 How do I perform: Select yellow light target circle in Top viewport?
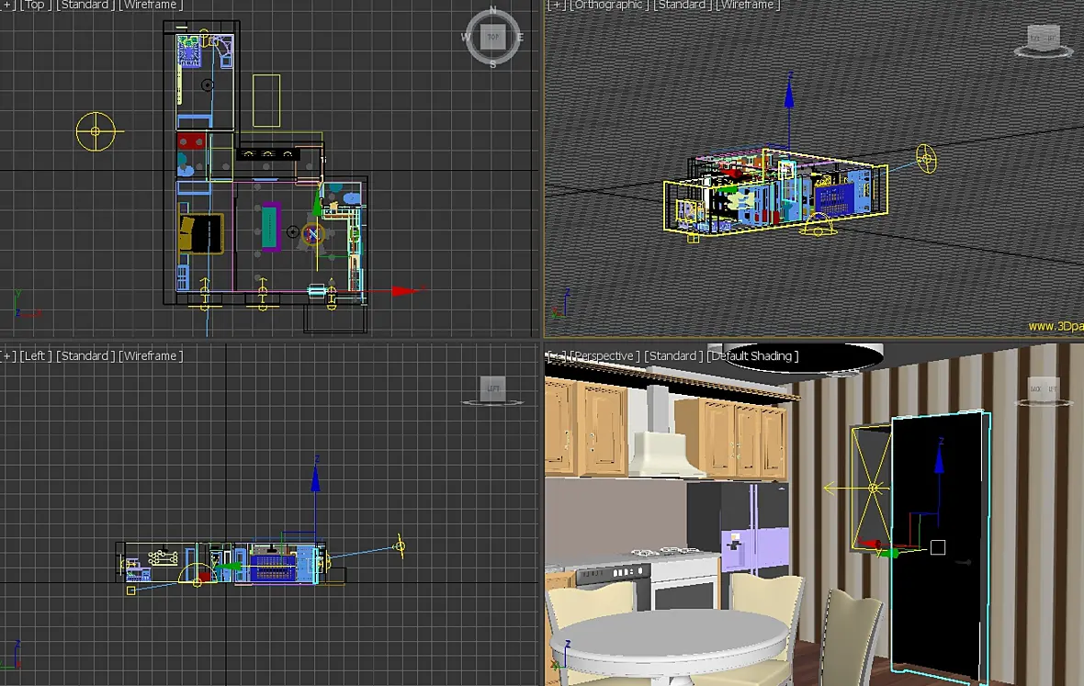(96, 131)
